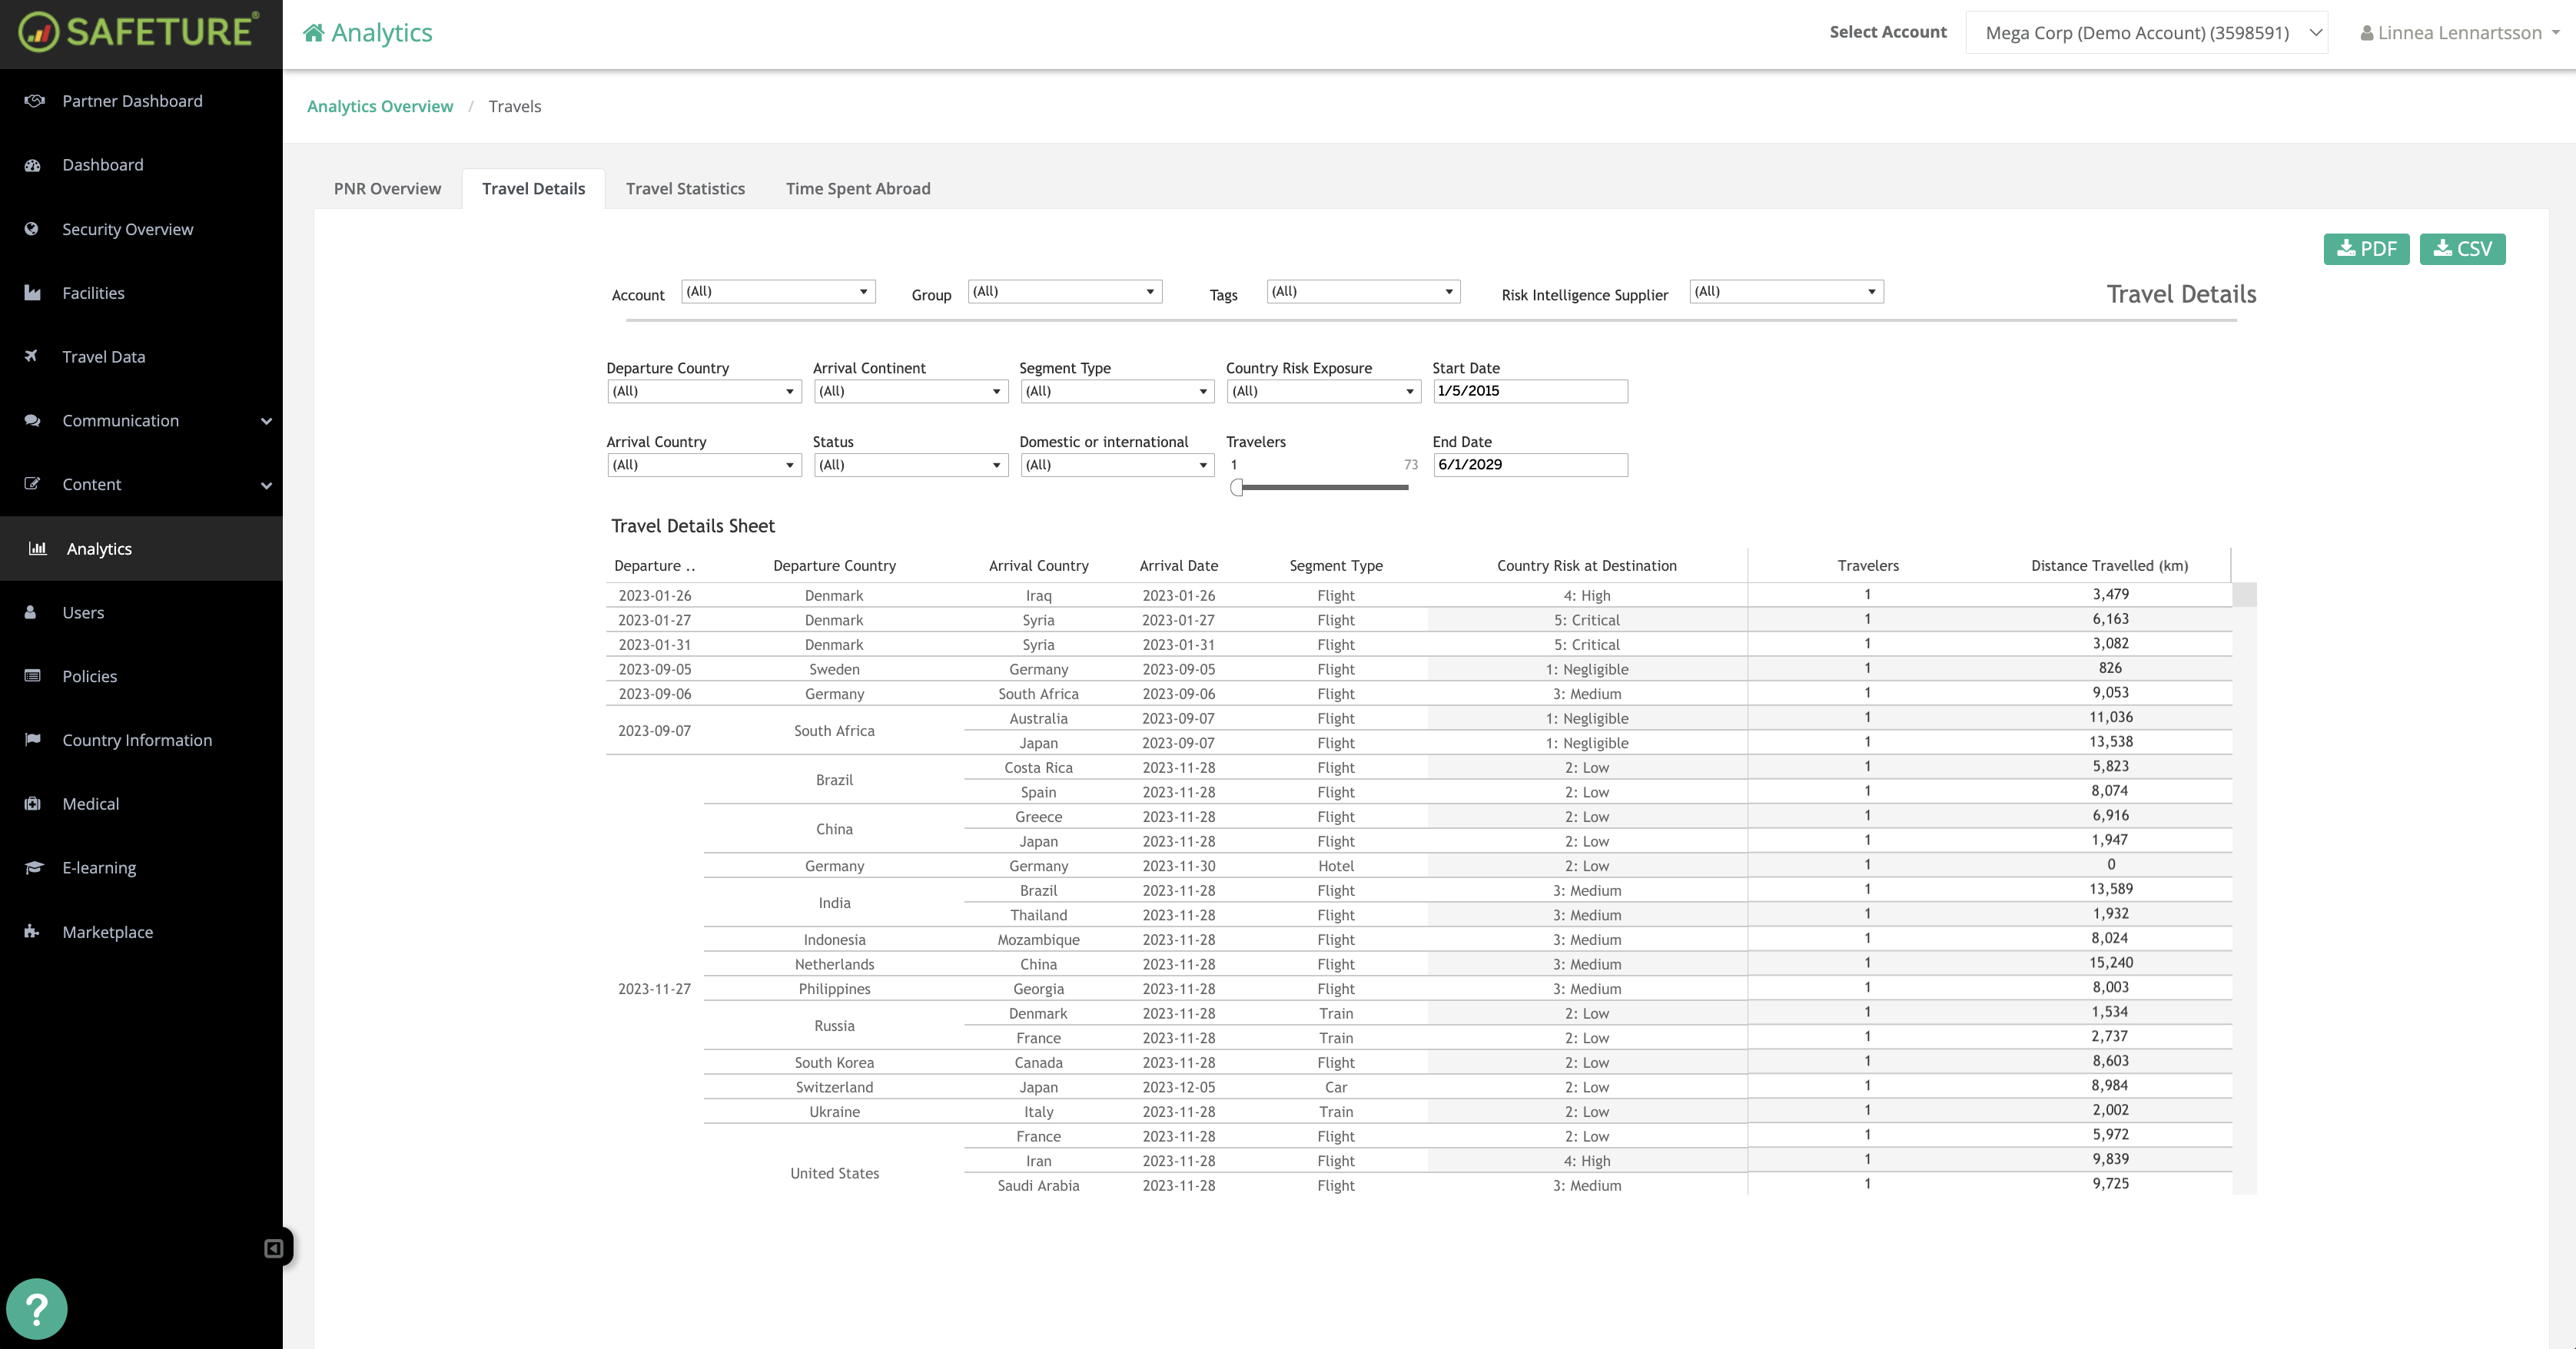Viewport: 2576px width, 1349px height.
Task: Expand the Communication submenu chevron
Action: pyautogui.click(x=266, y=421)
